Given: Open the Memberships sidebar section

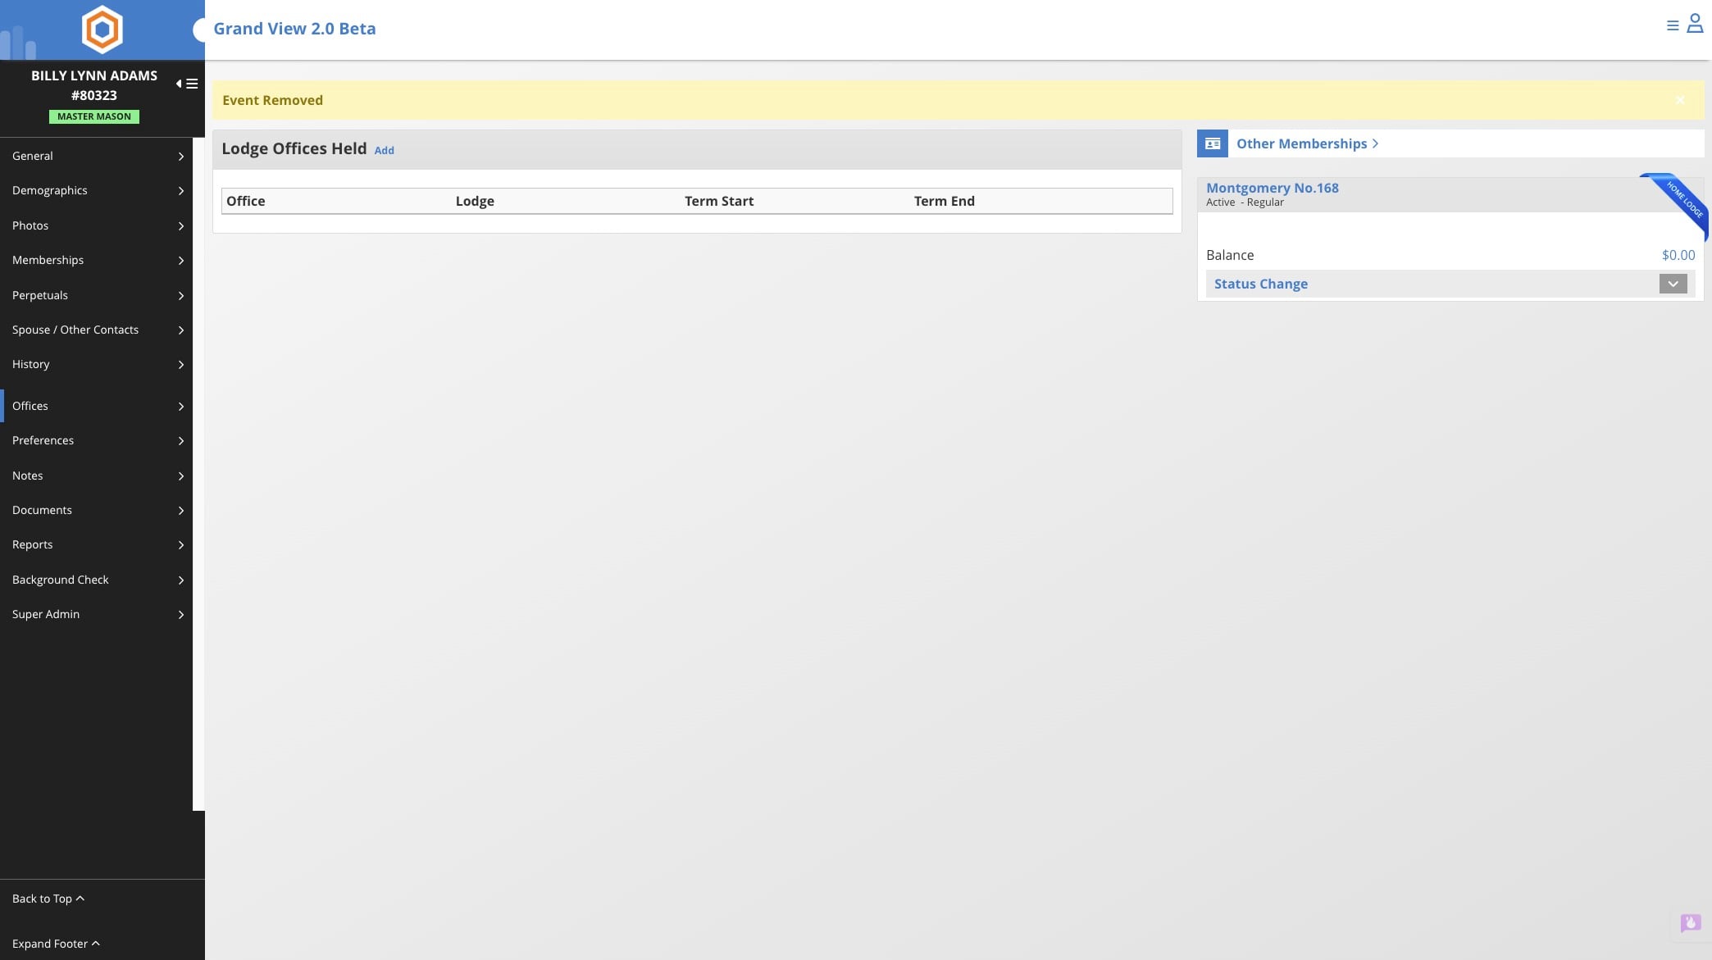Looking at the screenshot, I should 96,260.
